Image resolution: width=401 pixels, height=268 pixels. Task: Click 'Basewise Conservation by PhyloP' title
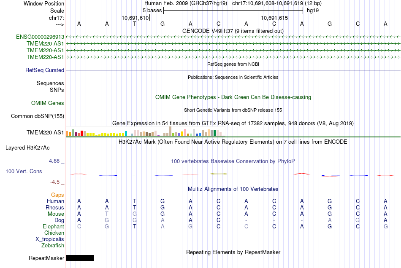click(233, 161)
